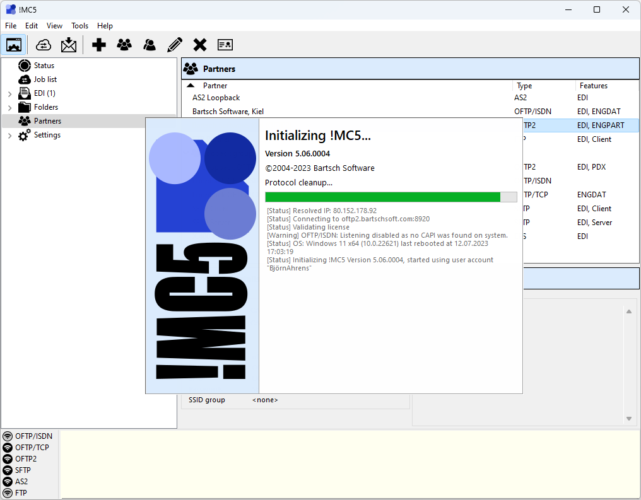Select the AS2 Loopback partner row
The height and width of the screenshot is (500, 641).
pyautogui.click(x=411, y=98)
